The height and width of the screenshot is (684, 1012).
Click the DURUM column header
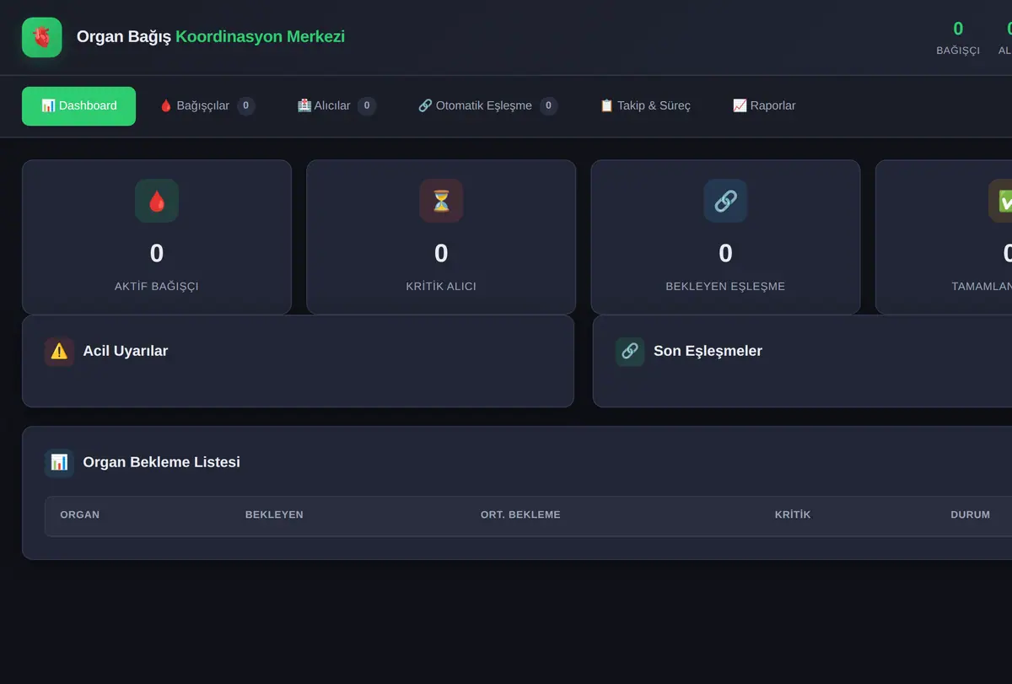pyautogui.click(x=971, y=514)
